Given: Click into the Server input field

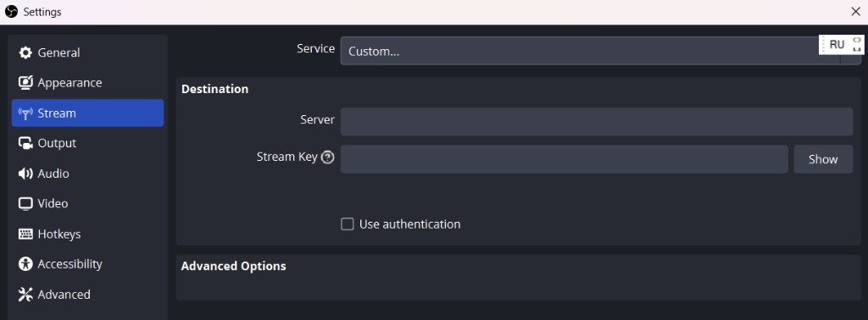Looking at the screenshot, I should 596,122.
